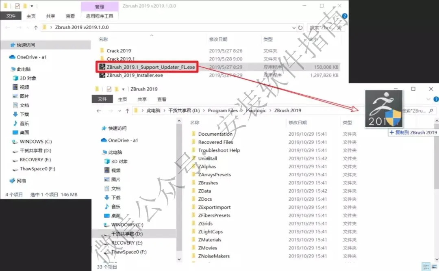Go up one level in ZBrush 2019 window
Screen dimensions: 439x271
coord(127,111)
